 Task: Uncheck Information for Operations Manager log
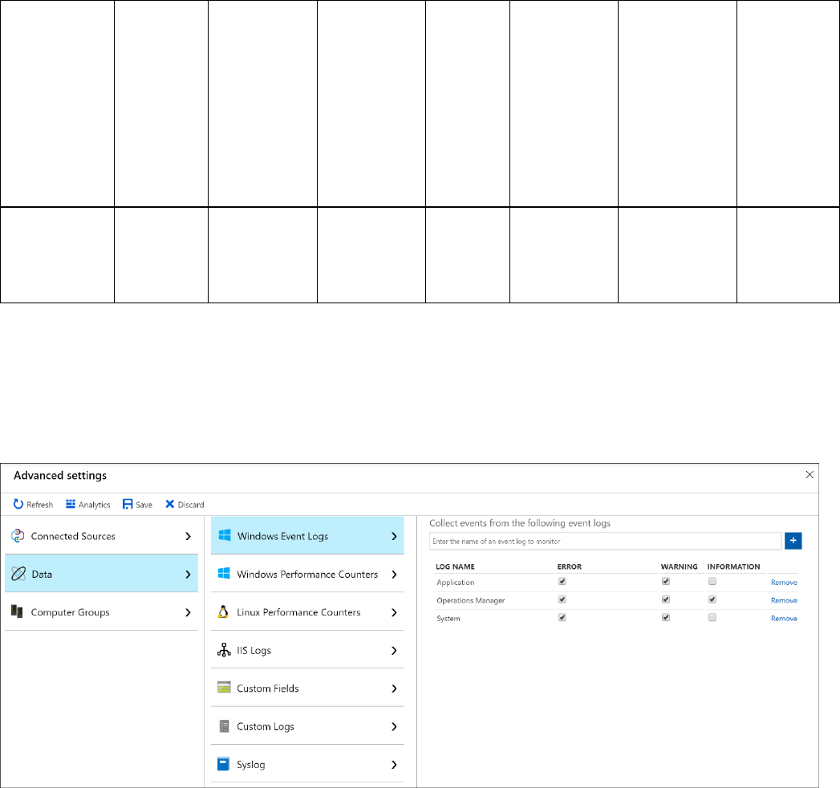pos(712,599)
